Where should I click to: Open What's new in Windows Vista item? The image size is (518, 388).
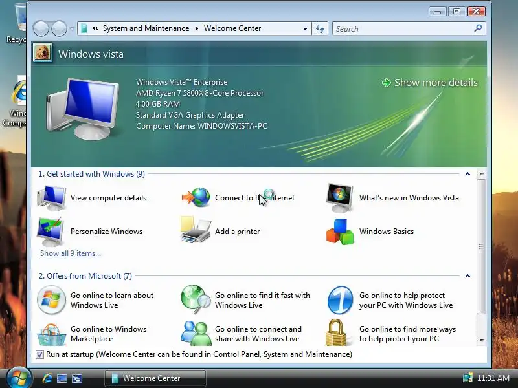coord(392,198)
